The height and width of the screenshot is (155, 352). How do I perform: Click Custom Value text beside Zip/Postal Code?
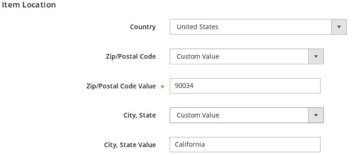(x=198, y=56)
